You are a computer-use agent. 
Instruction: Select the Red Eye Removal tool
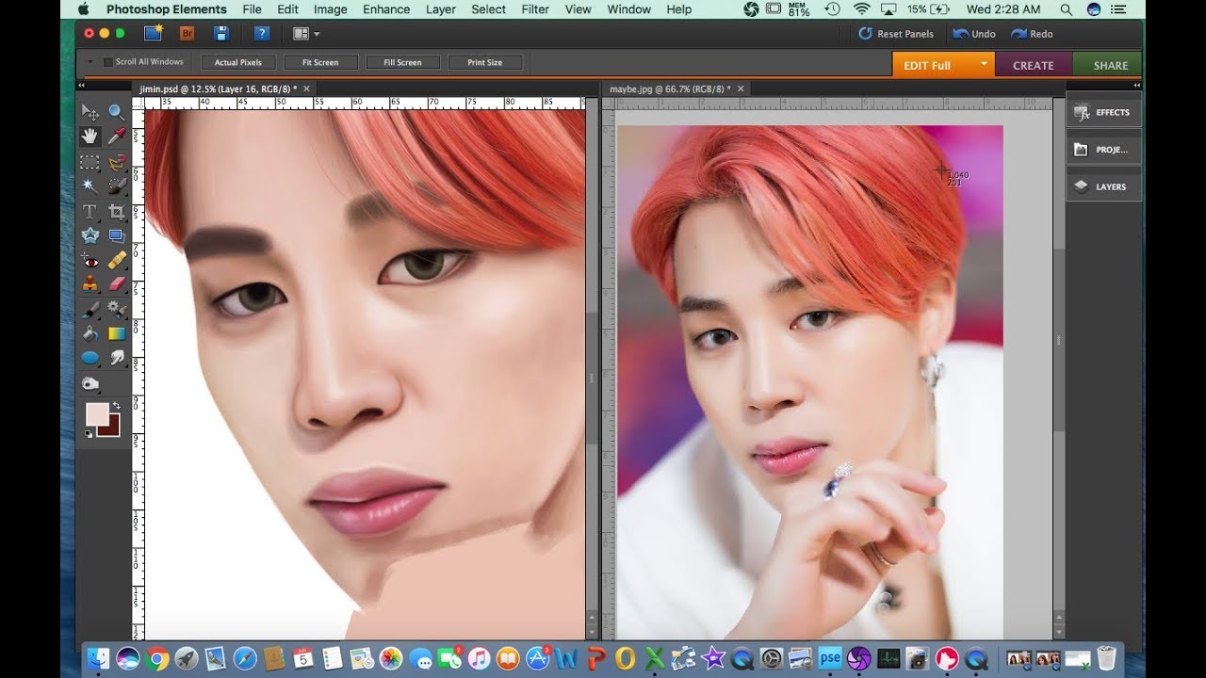(90, 260)
